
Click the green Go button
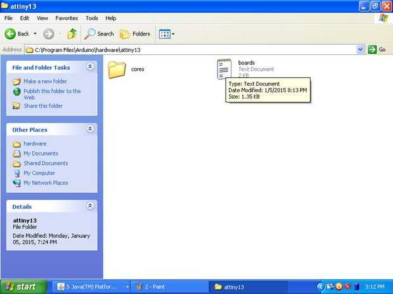pos(377,49)
